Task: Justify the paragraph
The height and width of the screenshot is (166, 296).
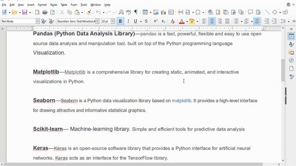Action: click(x=227, y=21)
